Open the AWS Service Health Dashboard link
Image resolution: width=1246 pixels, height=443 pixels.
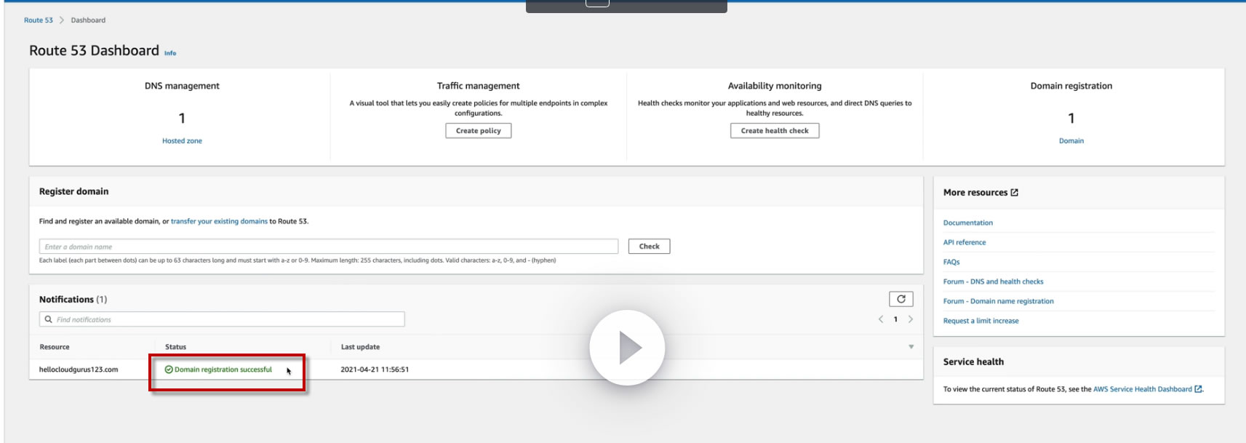[x=1142, y=389]
